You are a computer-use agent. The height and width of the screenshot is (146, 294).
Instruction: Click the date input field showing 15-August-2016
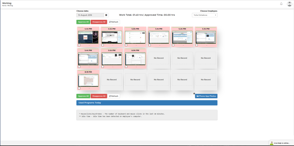tap(90, 15)
